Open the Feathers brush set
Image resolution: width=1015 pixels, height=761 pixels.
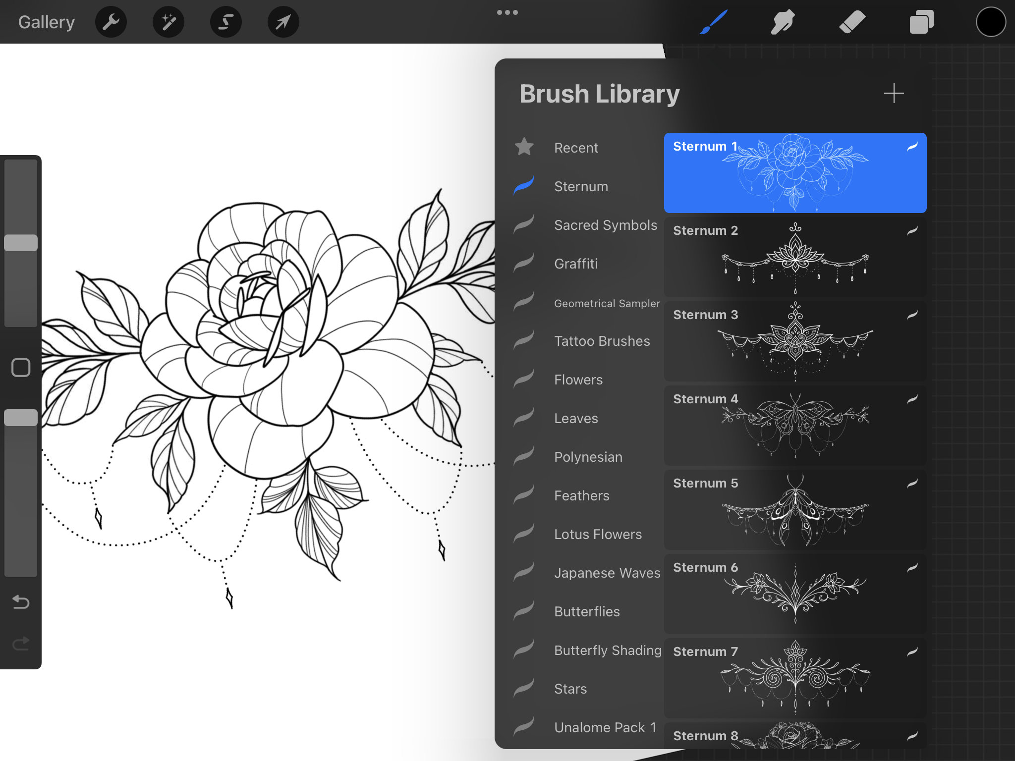[x=582, y=495]
